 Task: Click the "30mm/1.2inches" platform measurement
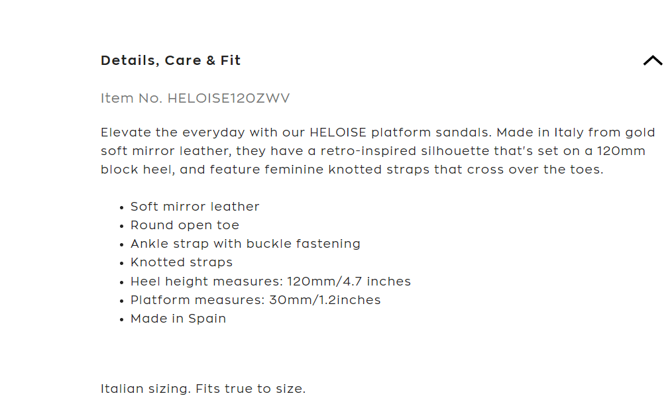tap(325, 300)
